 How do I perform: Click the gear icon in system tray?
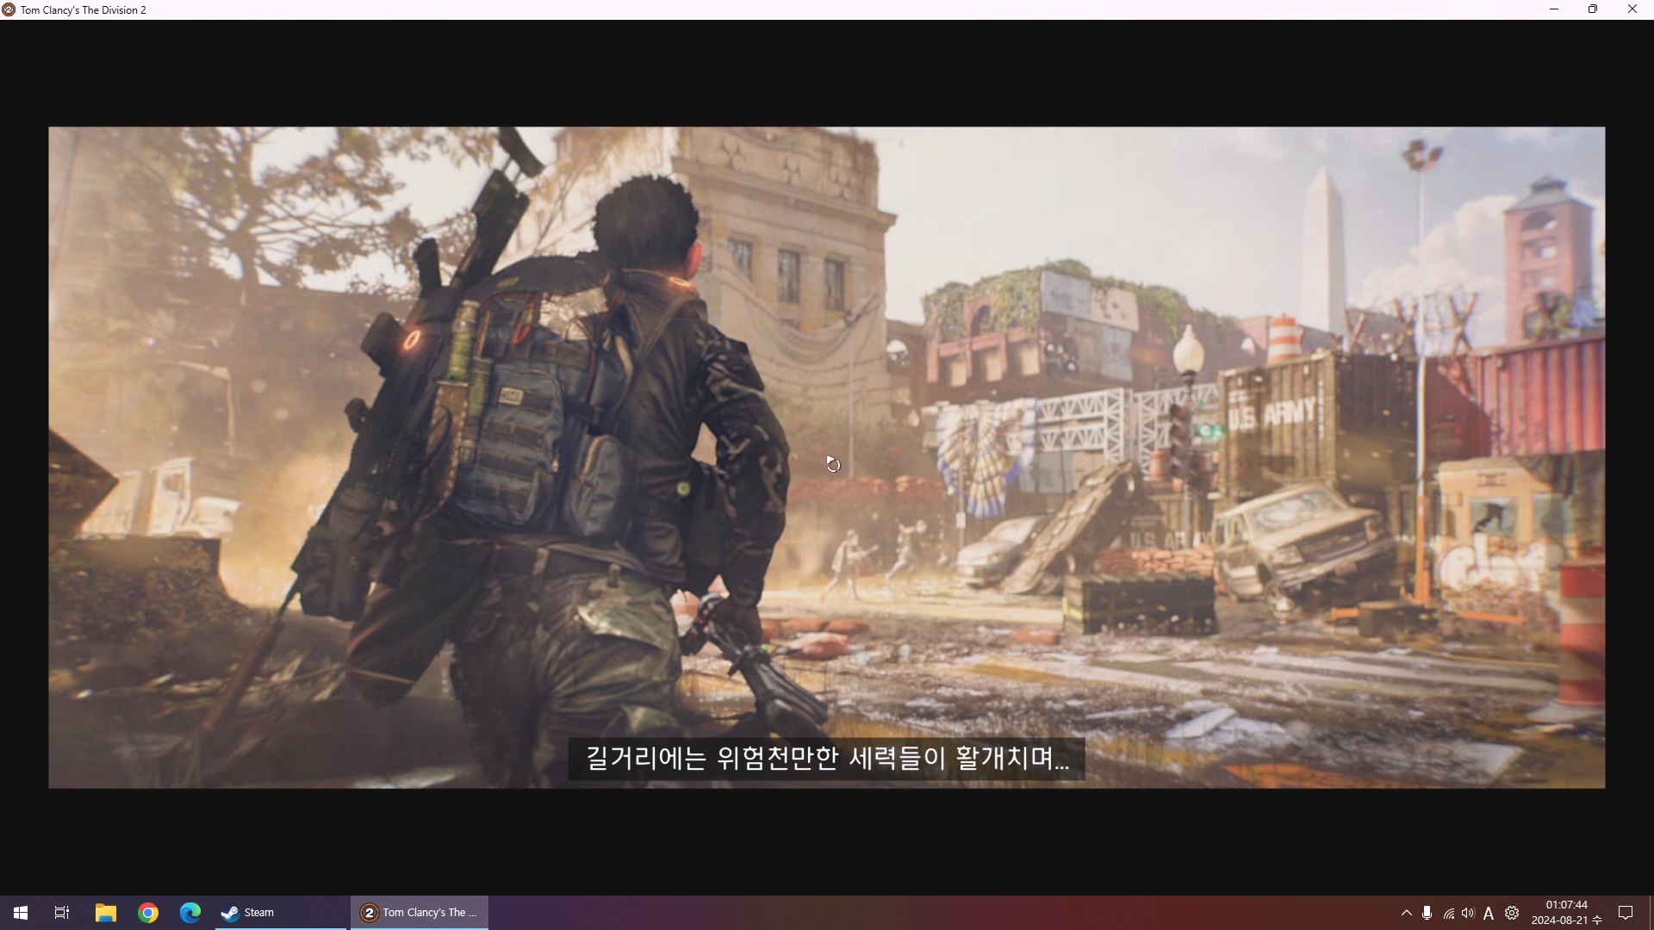1512,913
